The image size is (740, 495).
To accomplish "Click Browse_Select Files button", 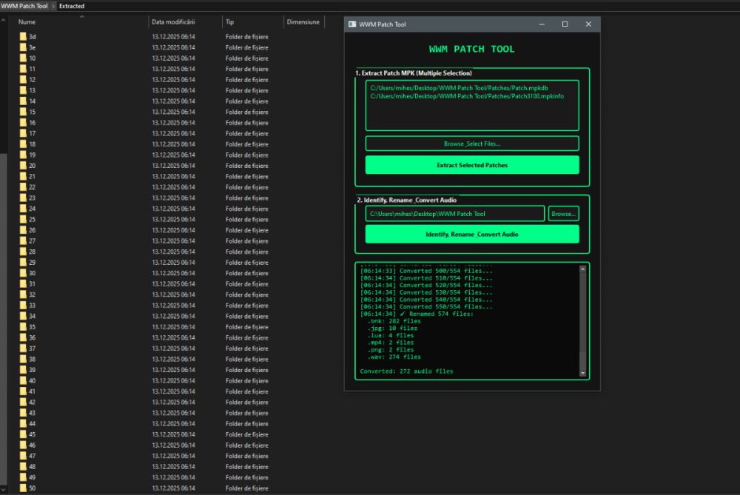I will tap(471, 144).
